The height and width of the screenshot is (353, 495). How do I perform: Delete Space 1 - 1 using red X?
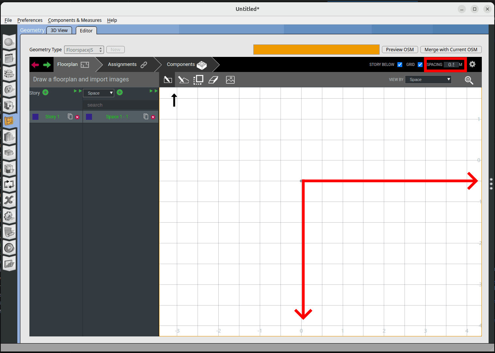153,117
